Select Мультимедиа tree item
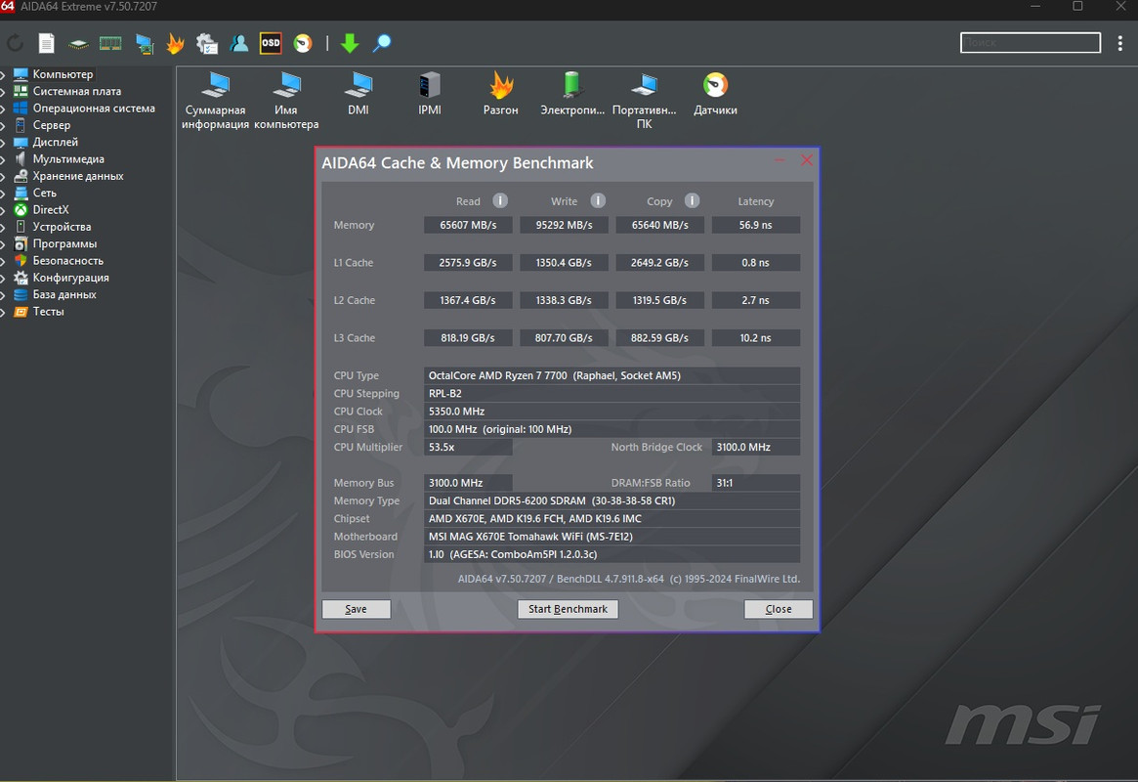Viewport: 1138px width, 782px height. (x=68, y=159)
